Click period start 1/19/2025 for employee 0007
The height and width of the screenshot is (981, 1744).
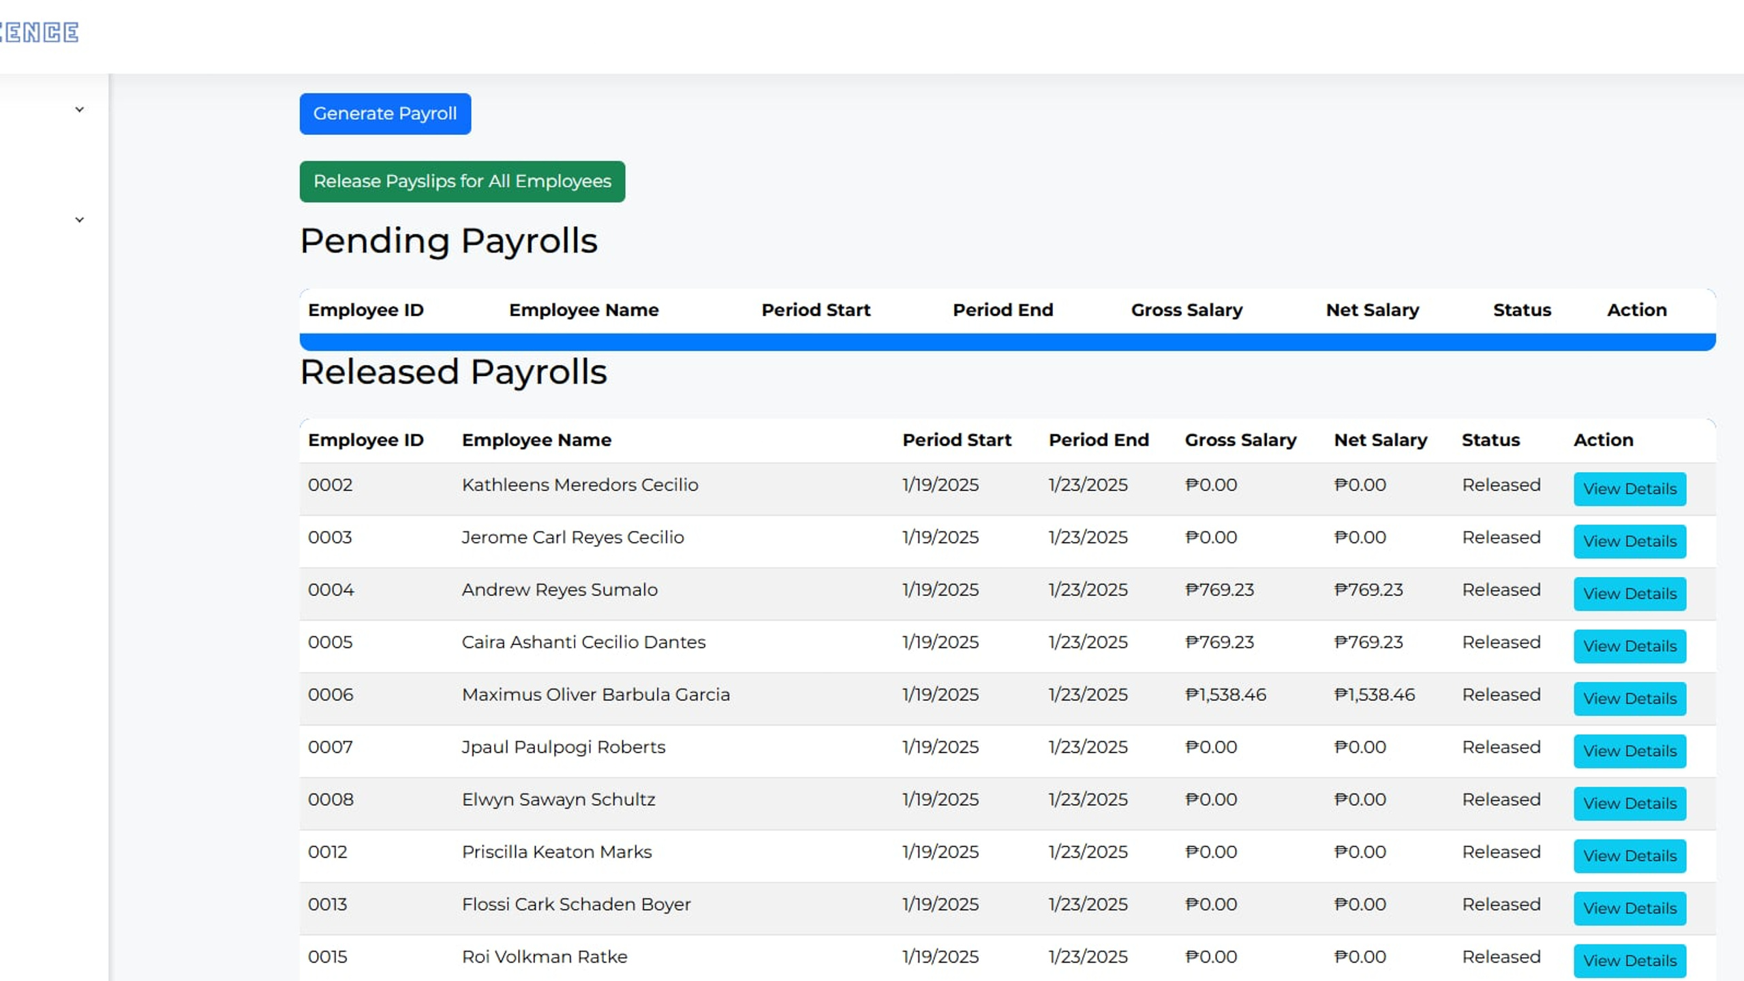click(940, 747)
